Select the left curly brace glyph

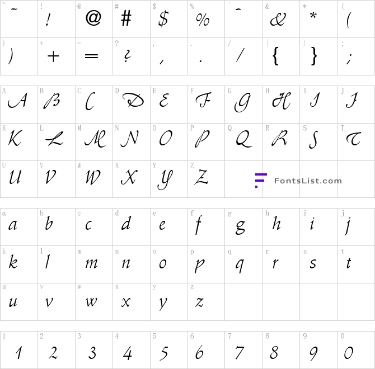coord(276,56)
